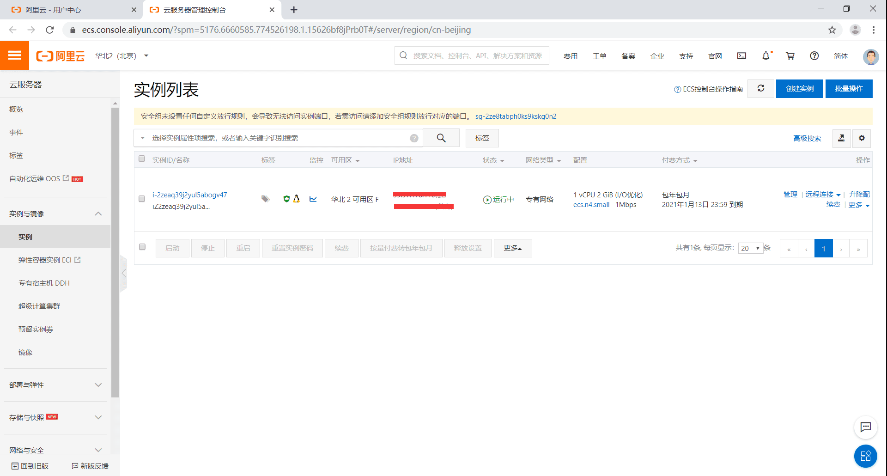Open column settings gear icon
The width and height of the screenshot is (887, 476).
pos(862,138)
